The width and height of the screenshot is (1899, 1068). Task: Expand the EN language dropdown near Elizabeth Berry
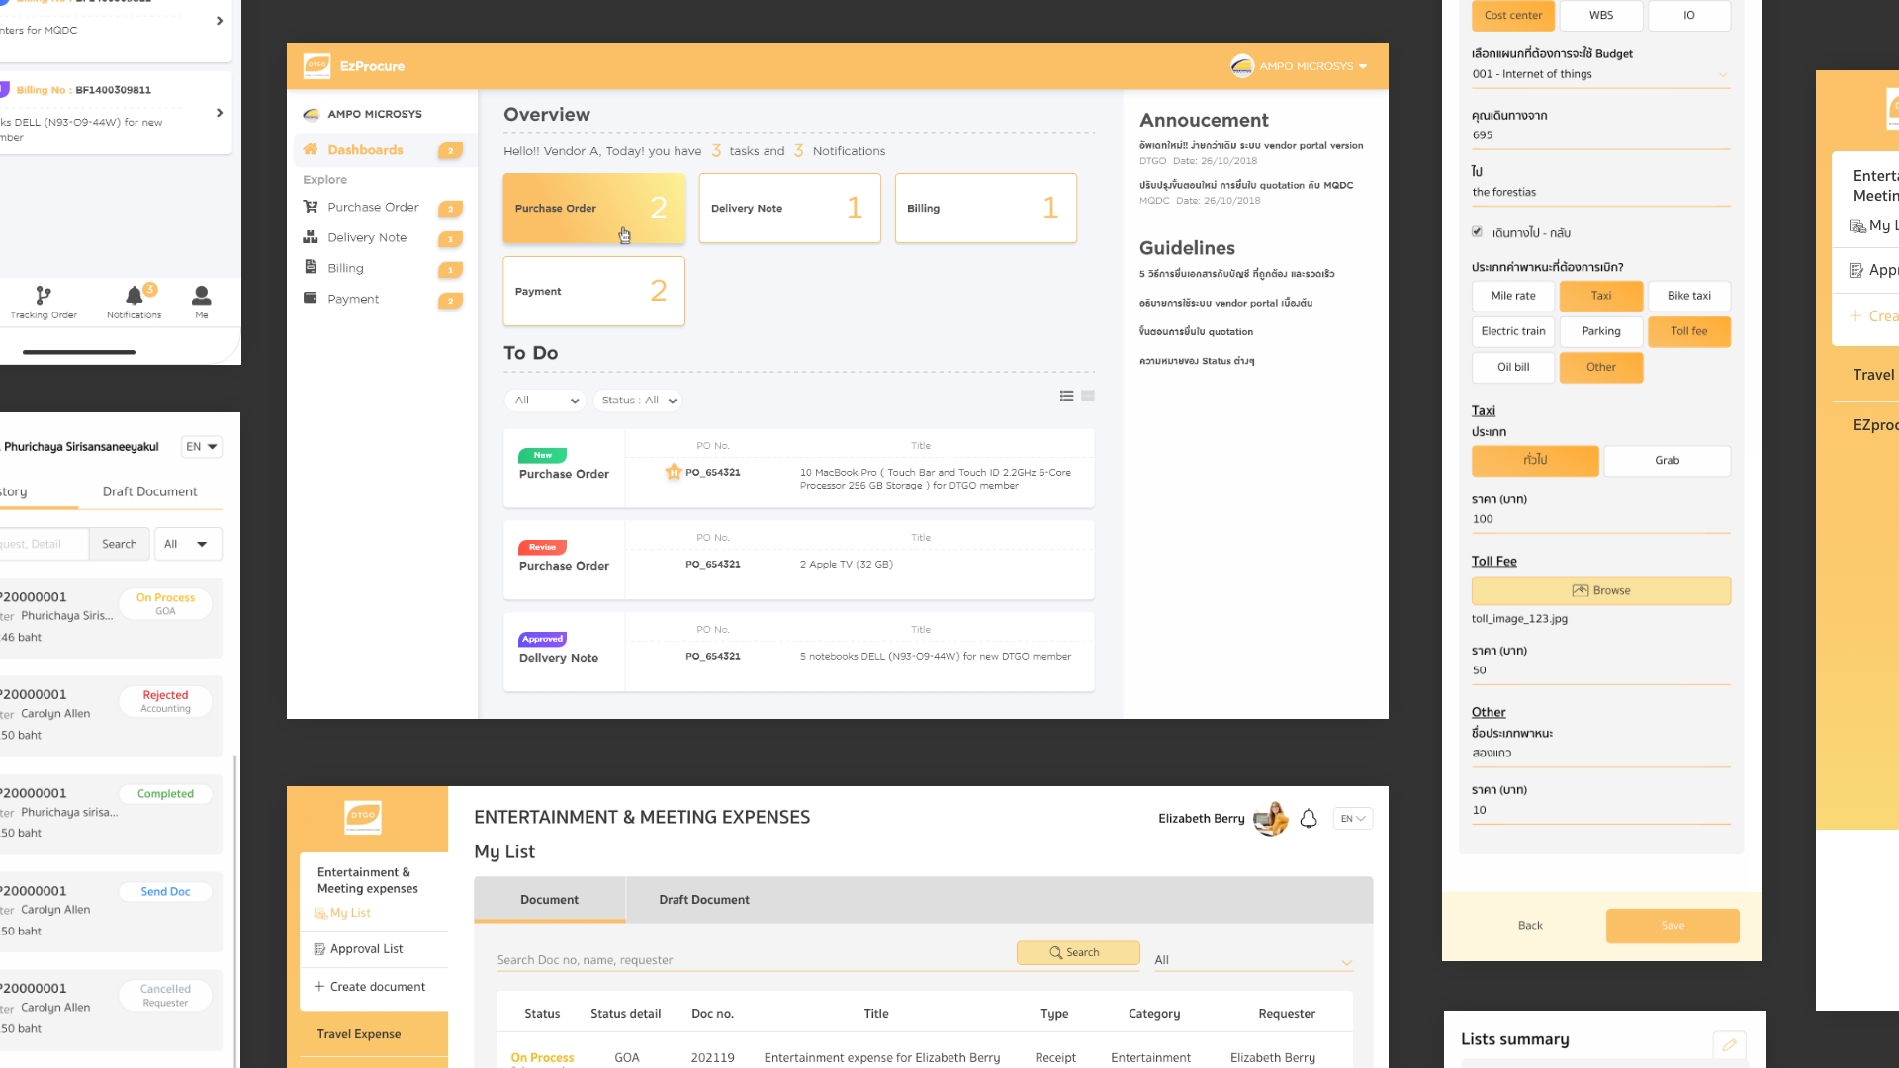(1352, 818)
